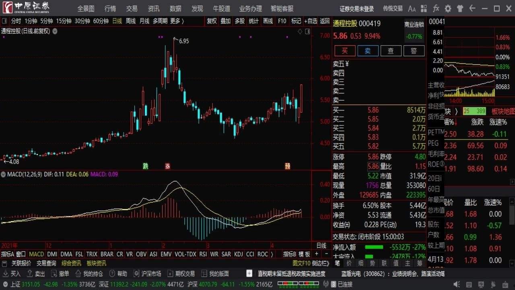Image resolution: width=515 pixels, height=290 pixels.
Task: Open the 全景图 menu
Action: tap(86, 8)
